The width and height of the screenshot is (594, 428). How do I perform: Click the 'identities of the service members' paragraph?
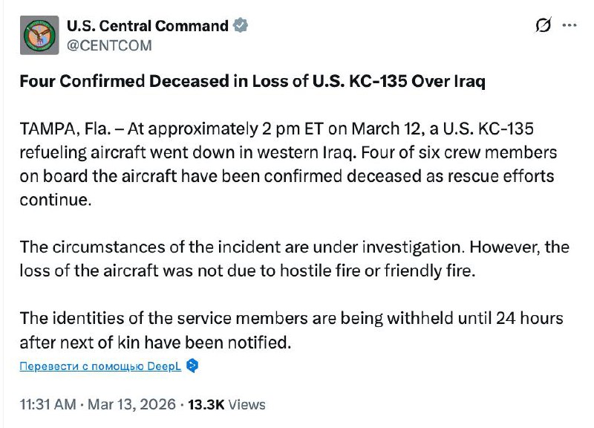[x=290, y=319]
